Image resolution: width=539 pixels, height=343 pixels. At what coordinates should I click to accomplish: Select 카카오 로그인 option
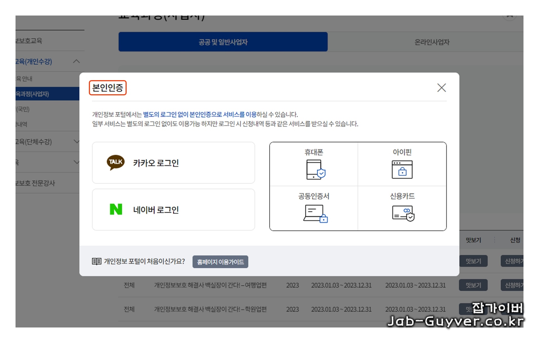coord(174,163)
